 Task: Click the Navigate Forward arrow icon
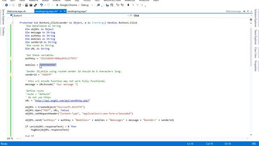[x=13, y=5]
